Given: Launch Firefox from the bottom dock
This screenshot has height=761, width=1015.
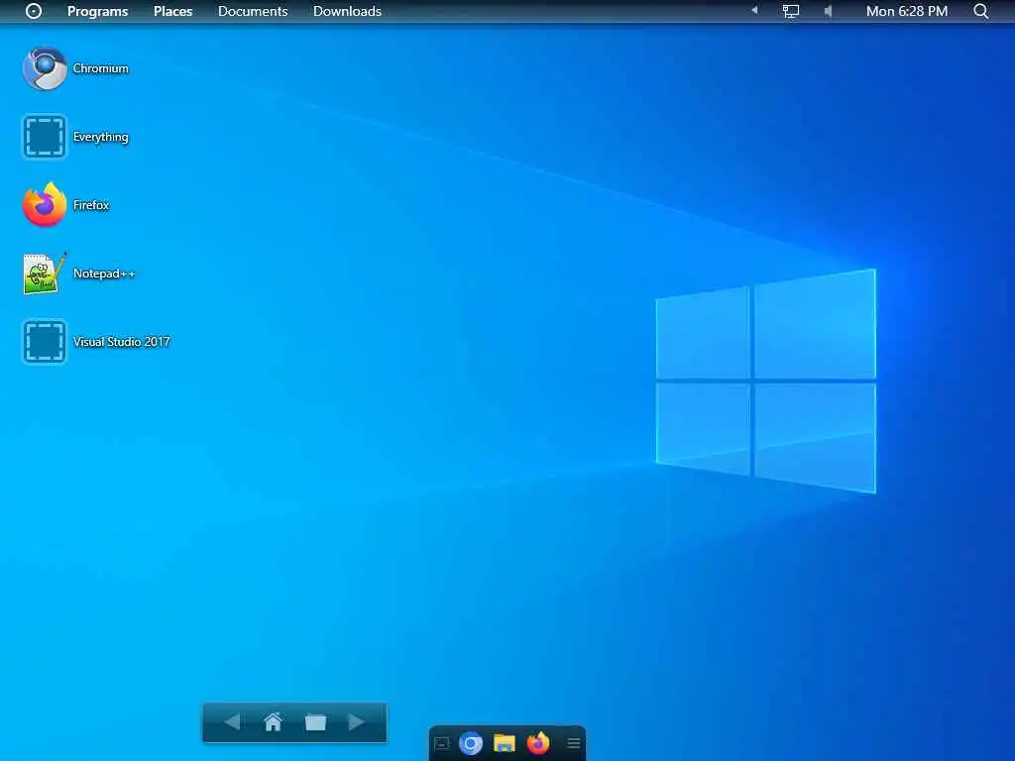Looking at the screenshot, I should pyautogui.click(x=538, y=743).
